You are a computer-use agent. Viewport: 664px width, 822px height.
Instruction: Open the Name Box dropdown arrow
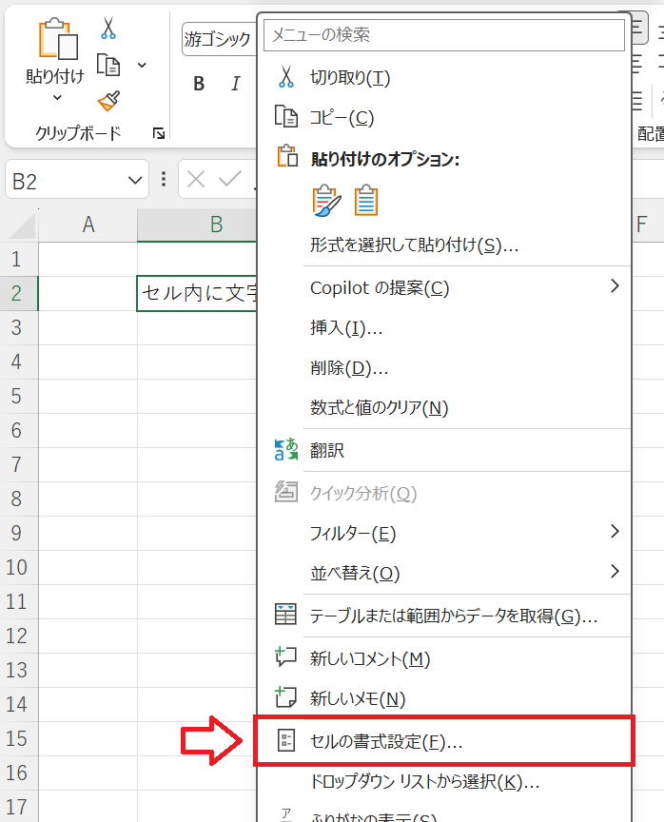click(135, 181)
